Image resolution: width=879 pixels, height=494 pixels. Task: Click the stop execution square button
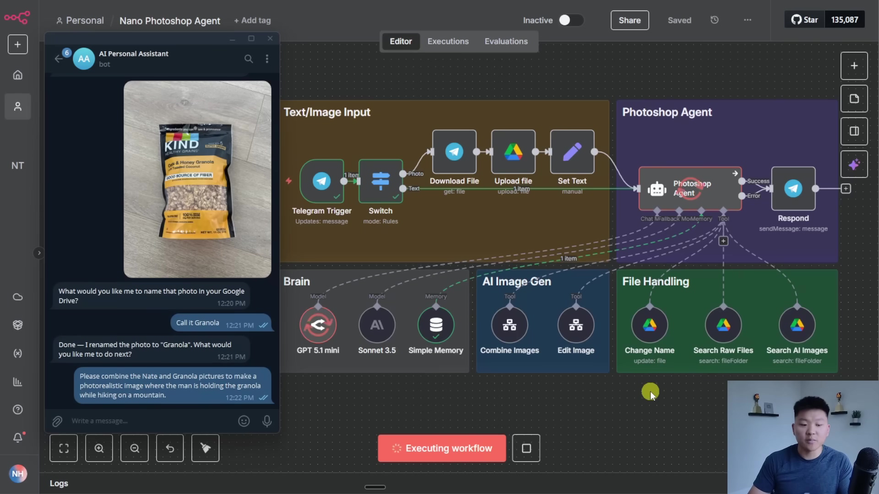[526, 448]
